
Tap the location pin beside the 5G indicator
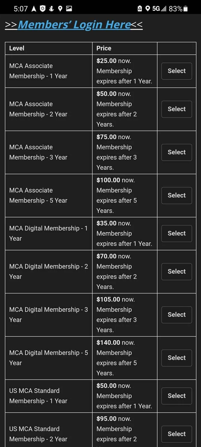coord(148,9)
